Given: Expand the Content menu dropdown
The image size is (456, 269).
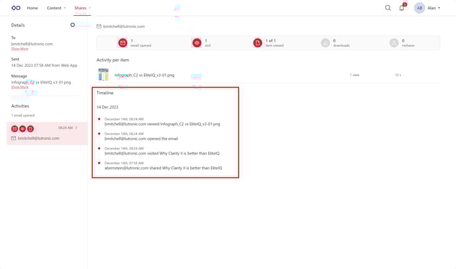Looking at the screenshot, I should [56, 8].
